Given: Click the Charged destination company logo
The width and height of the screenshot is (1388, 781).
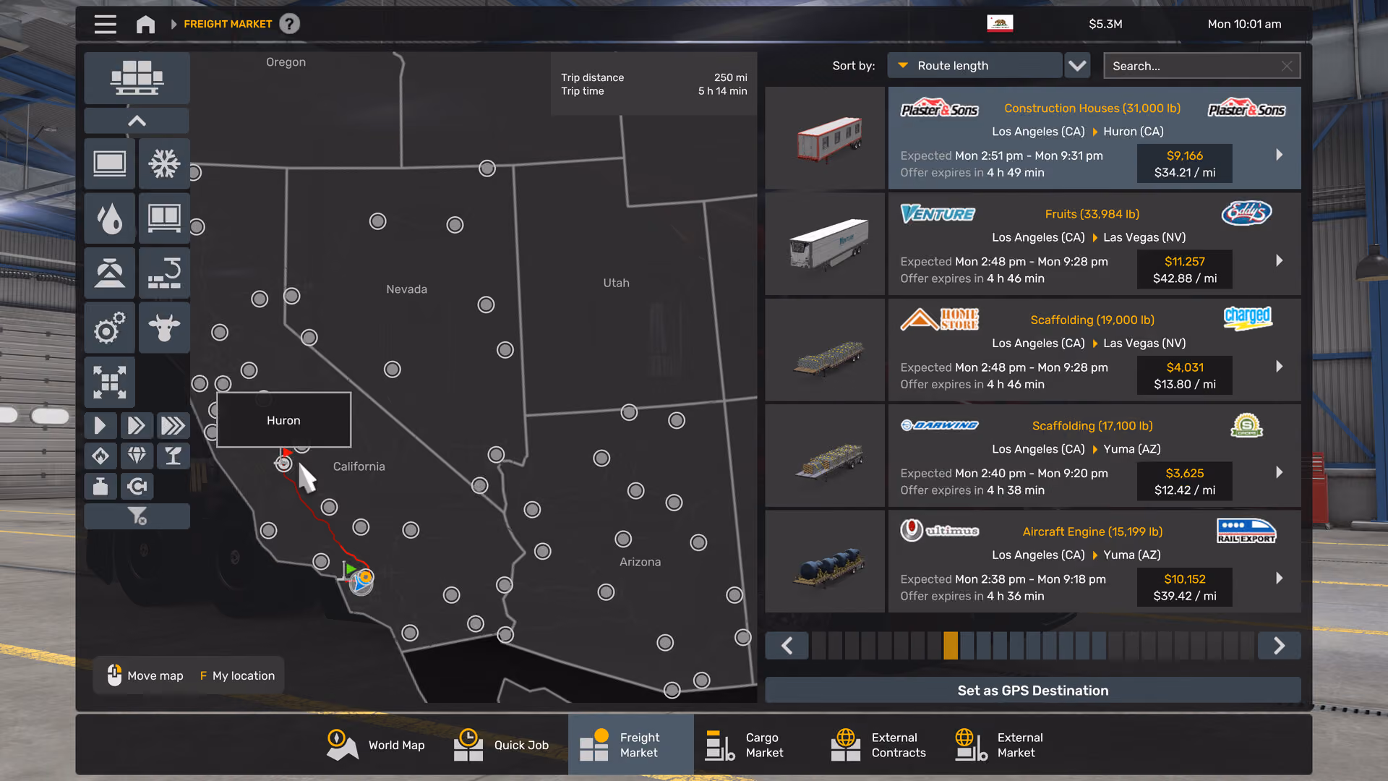Looking at the screenshot, I should 1248,318.
